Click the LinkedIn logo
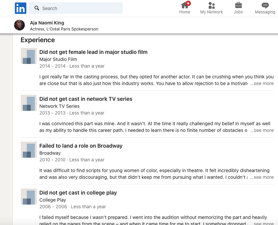Image resolution: width=278 pixels, height=225 pixels. (20, 8)
